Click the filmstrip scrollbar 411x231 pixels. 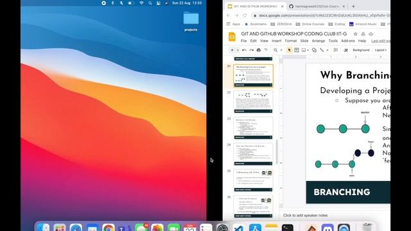[x=277, y=151]
